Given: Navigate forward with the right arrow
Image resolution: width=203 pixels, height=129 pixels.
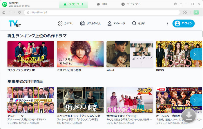Looking at the screenshot, I should click(x=14, y=12).
